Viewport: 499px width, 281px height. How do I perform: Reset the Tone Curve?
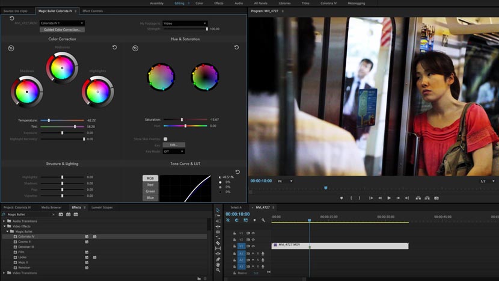coord(237,172)
